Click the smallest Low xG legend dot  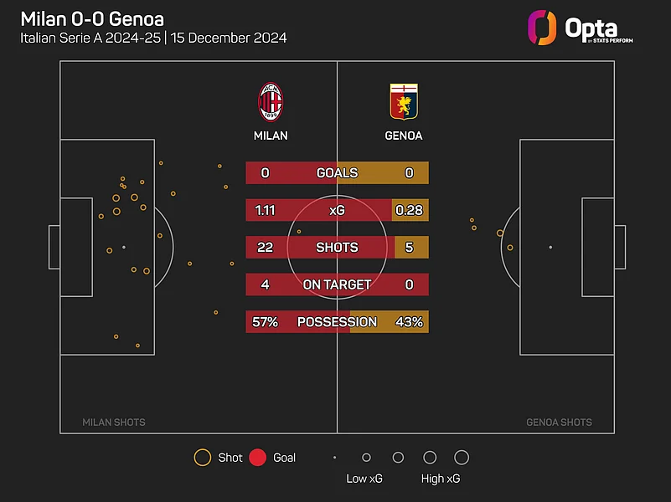pos(334,458)
